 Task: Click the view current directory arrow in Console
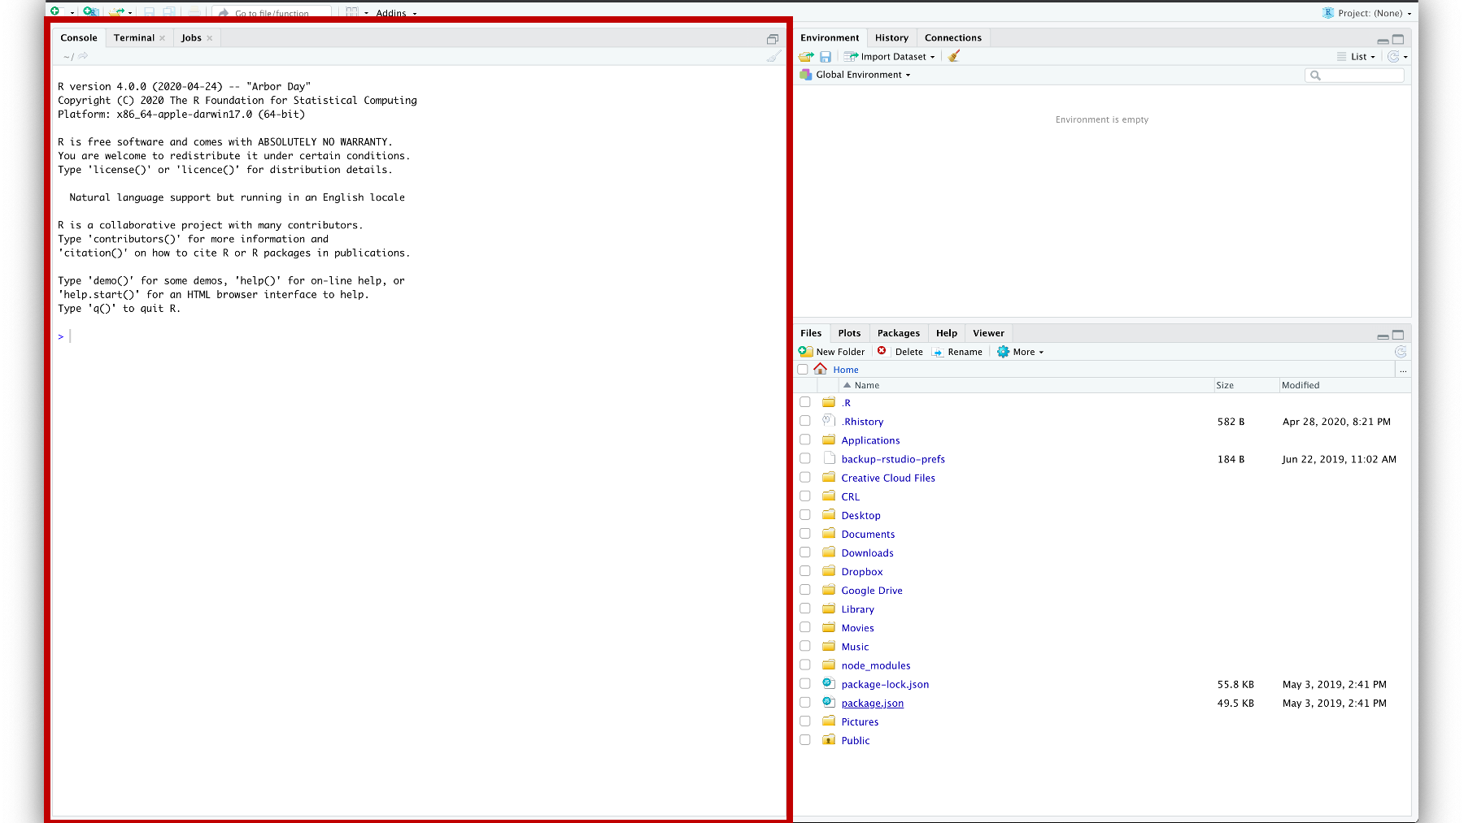pos(83,56)
